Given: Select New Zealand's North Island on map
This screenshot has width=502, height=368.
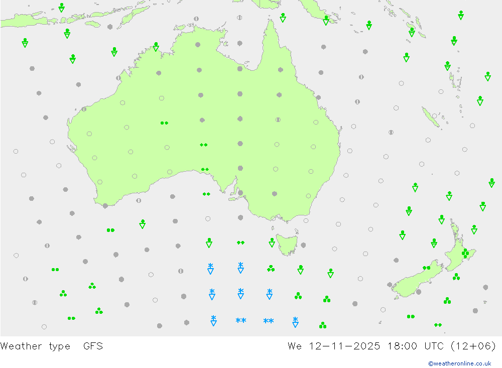Looking at the screenshot, I should (458, 246).
